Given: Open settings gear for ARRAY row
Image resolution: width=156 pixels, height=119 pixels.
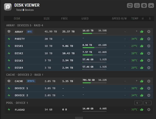Looking at the screenshot, I should (149, 32).
